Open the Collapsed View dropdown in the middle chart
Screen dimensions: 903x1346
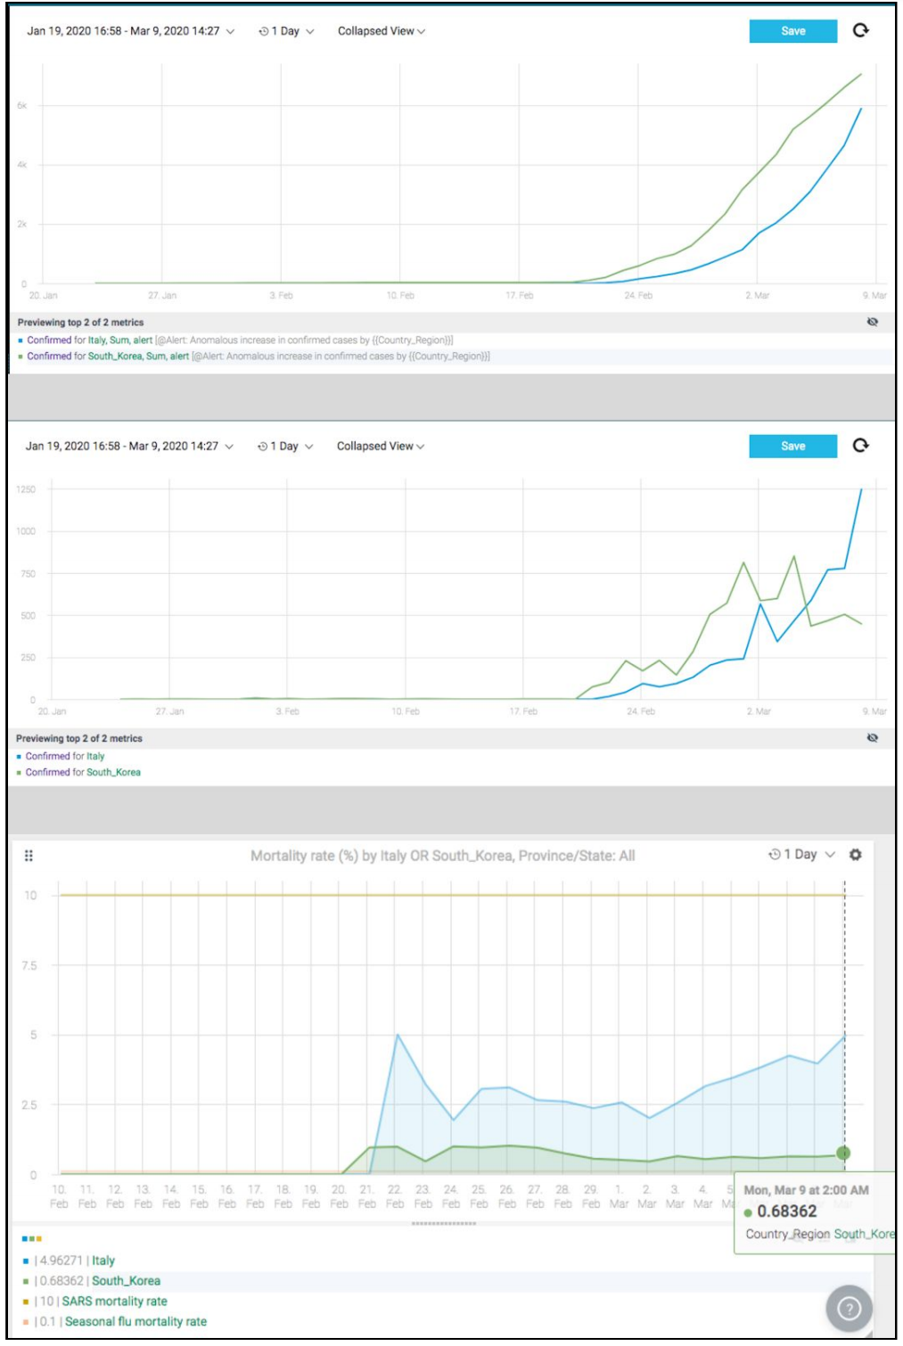click(380, 447)
